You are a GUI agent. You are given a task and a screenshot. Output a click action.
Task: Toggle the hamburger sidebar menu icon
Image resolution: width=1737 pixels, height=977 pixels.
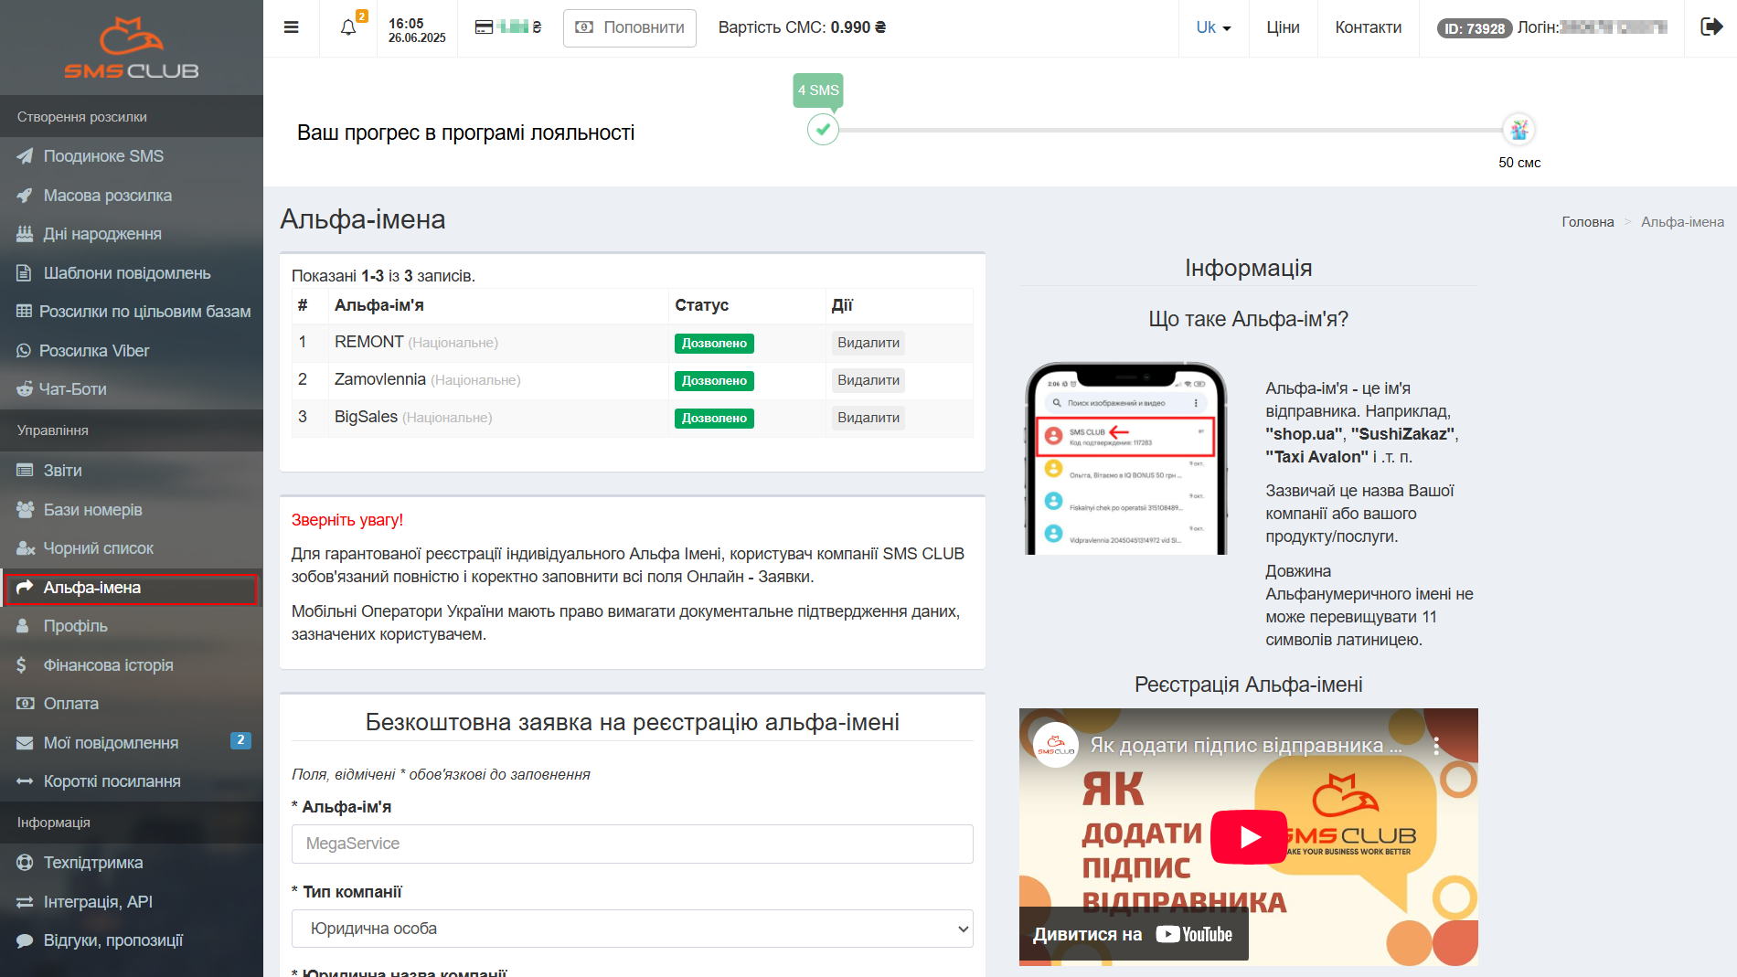coord(292,27)
